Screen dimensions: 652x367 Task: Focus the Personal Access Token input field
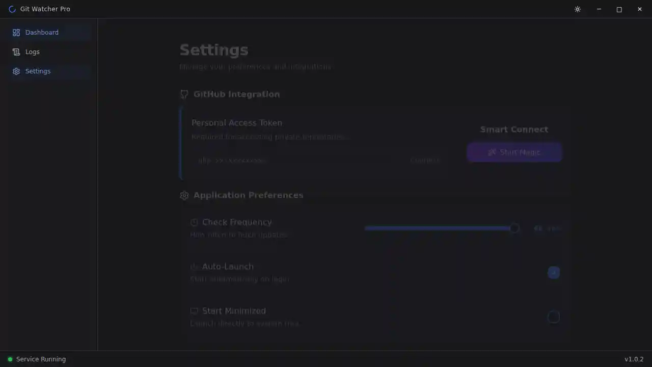pos(295,161)
